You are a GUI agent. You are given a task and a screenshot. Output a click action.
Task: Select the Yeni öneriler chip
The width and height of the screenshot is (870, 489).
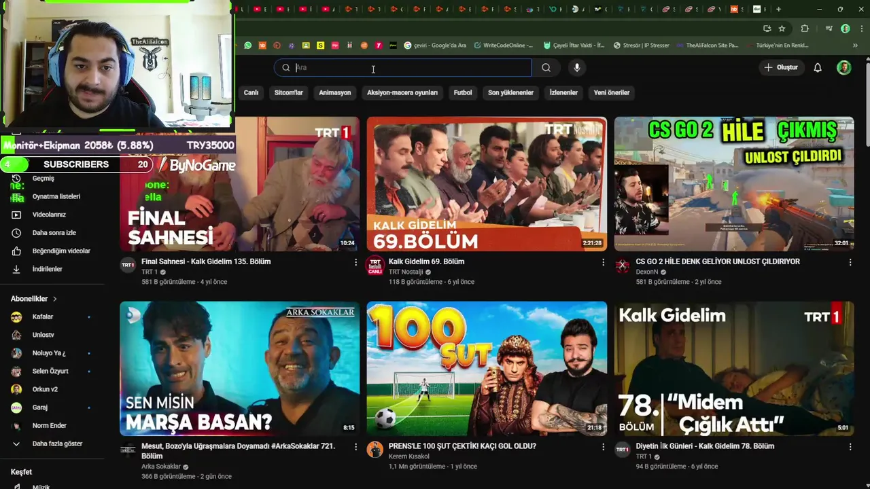click(612, 92)
